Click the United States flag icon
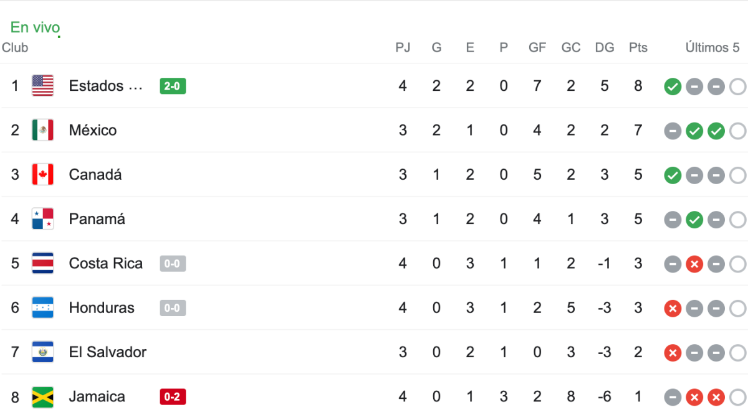Viewport: 748px width, 420px height. click(43, 86)
